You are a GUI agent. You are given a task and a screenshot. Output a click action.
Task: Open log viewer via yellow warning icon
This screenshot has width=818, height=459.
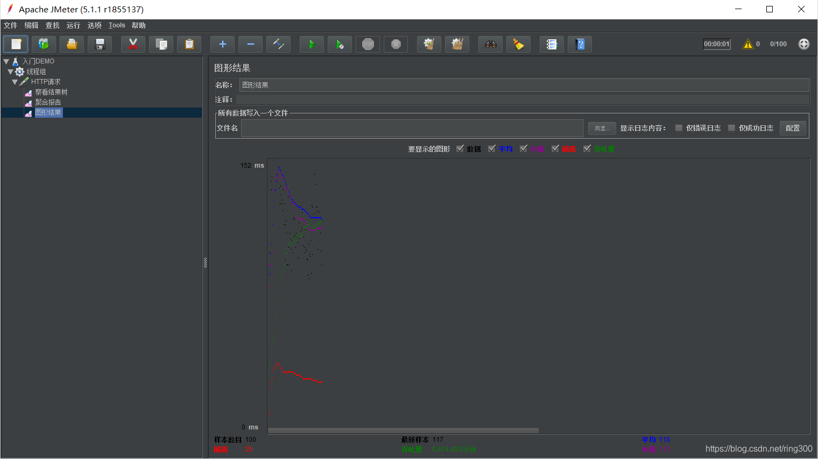[748, 44]
